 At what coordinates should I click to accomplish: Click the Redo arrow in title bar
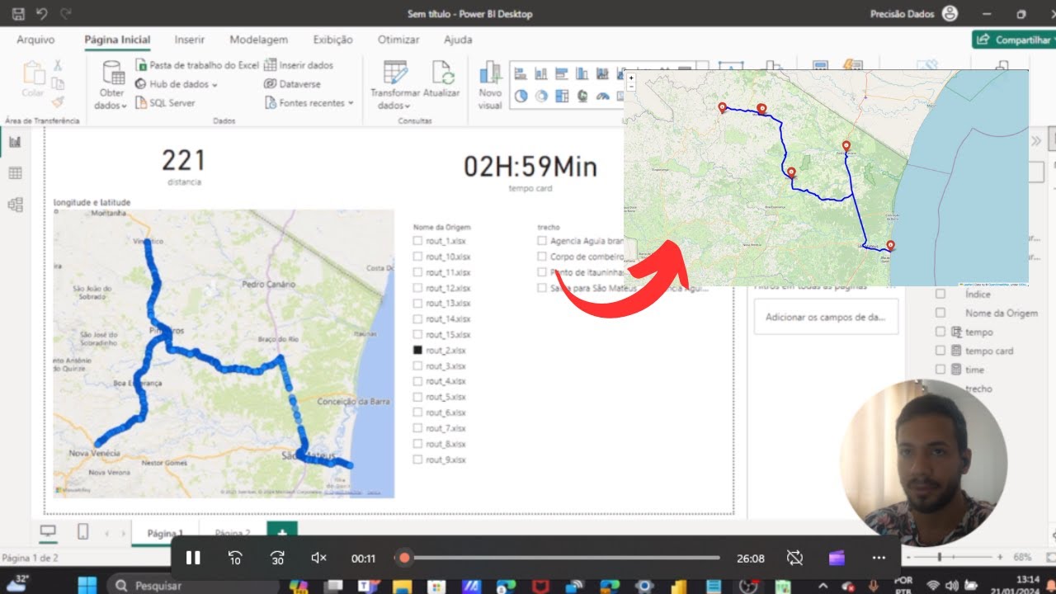66,14
